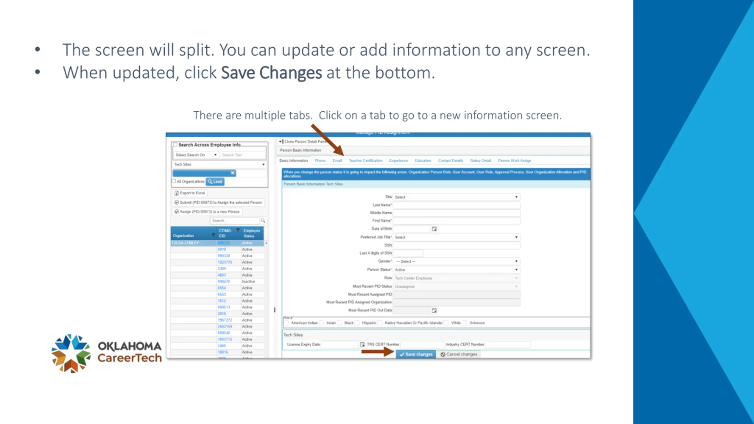
Task: Check the All Organizations checkbox
Action: pyautogui.click(x=174, y=181)
